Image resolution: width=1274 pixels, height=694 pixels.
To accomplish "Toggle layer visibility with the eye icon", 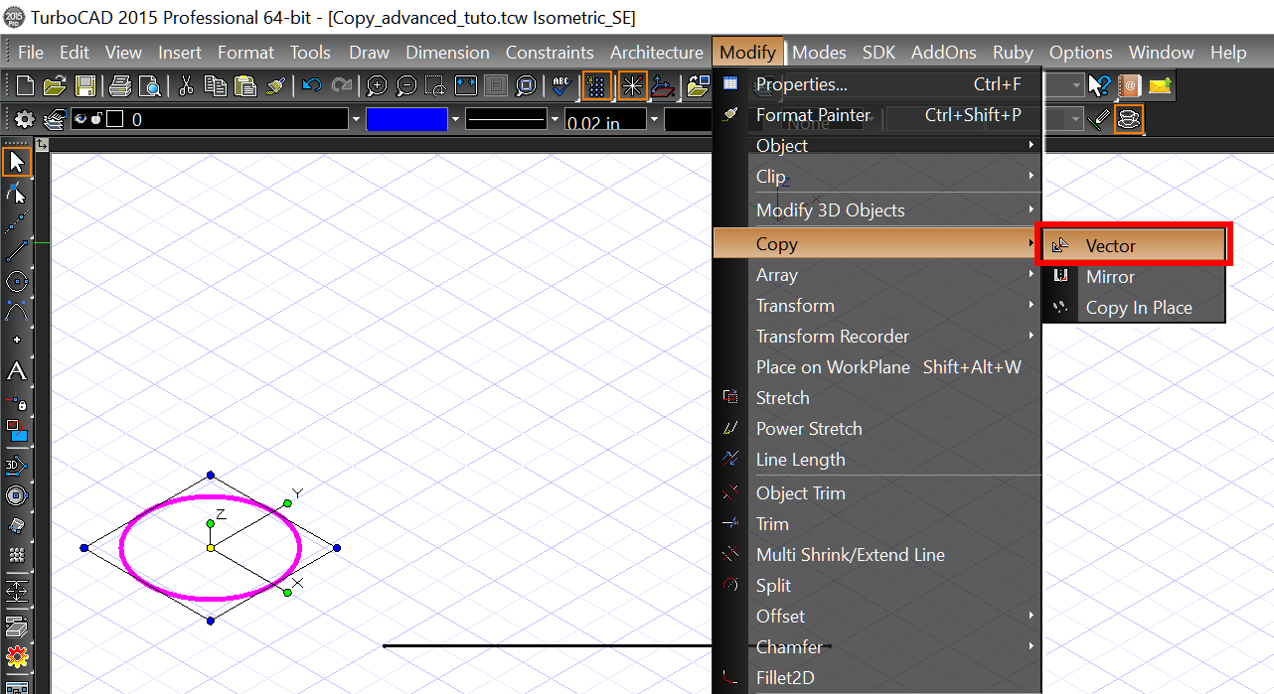I will (x=80, y=117).
